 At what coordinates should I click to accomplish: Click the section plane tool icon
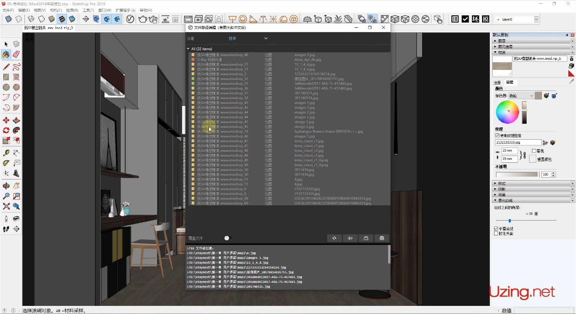(x=86, y=19)
